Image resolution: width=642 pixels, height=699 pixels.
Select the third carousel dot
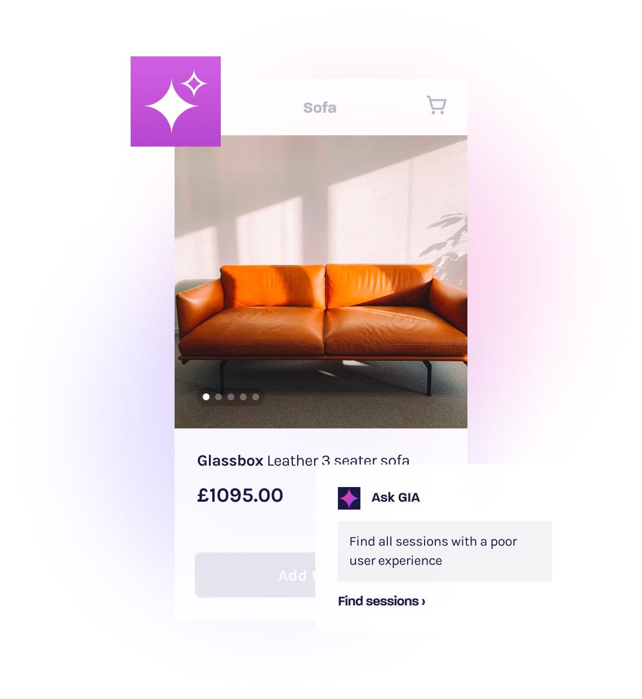pos(231,397)
